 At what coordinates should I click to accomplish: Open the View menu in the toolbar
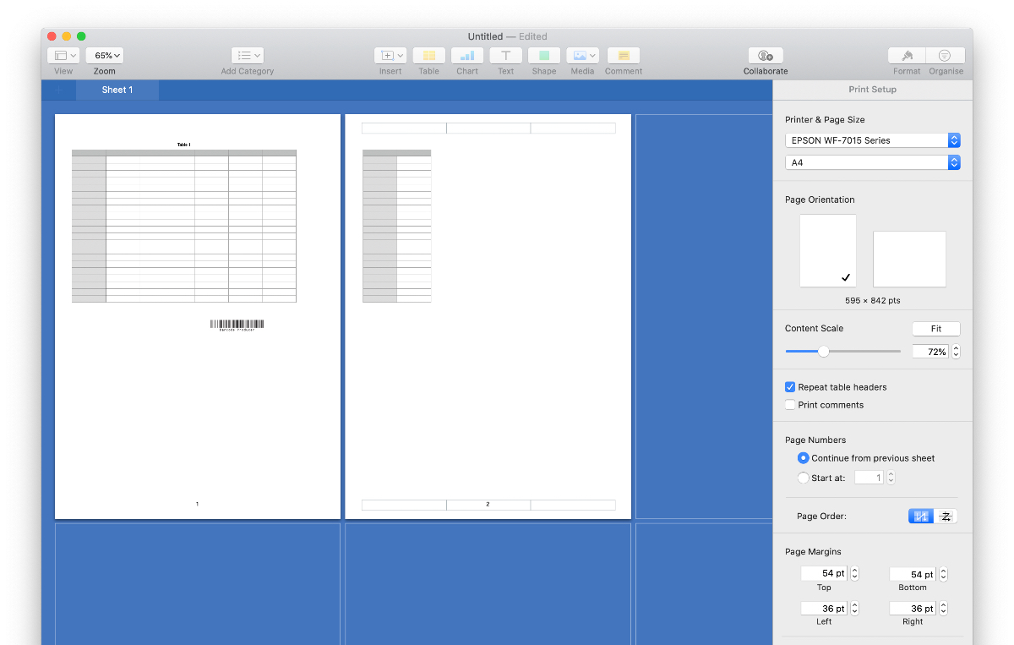pyautogui.click(x=63, y=56)
